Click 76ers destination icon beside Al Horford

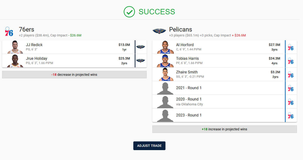click(291, 47)
